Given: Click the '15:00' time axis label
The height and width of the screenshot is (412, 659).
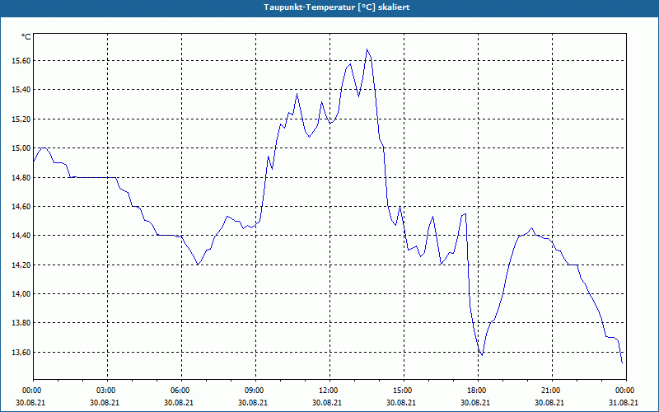Looking at the screenshot, I should pos(404,391).
